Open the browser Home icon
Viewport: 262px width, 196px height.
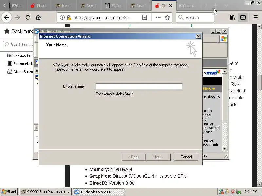38,17
